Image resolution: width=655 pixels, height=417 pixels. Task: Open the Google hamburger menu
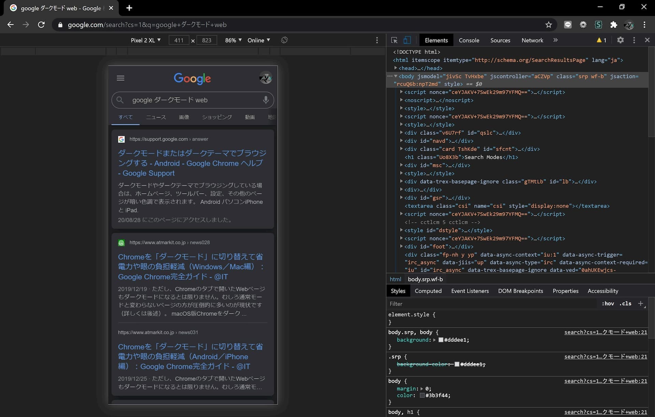tap(120, 78)
